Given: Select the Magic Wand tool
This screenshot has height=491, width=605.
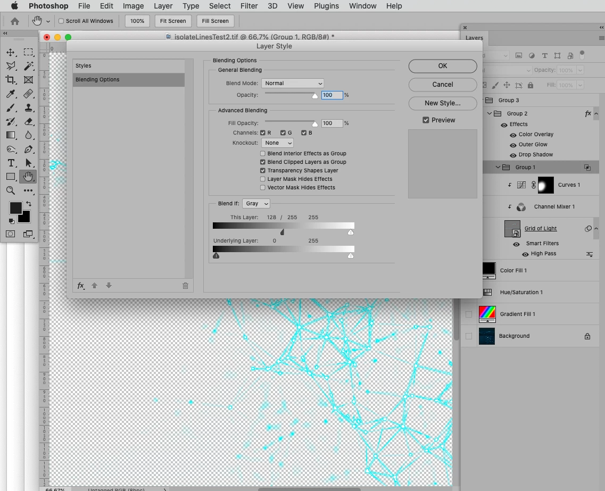Looking at the screenshot, I should click(x=28, y=66).
